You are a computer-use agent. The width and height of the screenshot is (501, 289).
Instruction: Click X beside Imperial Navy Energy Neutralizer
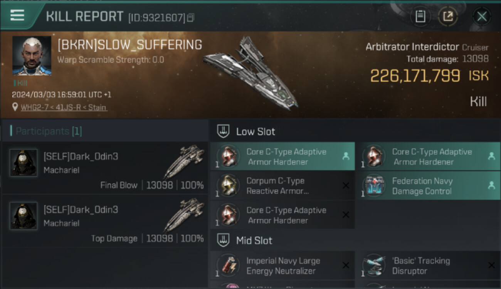[x=346, y=265]
